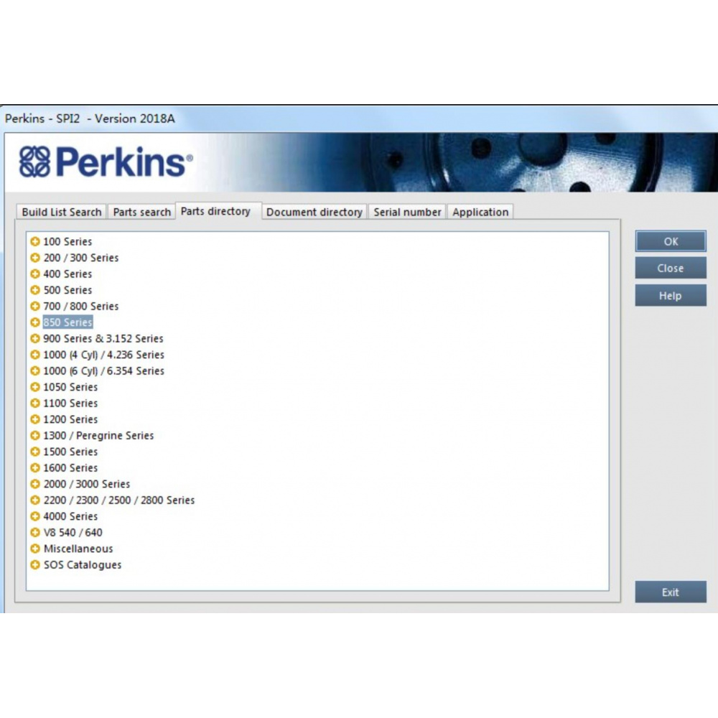Expand the 400 Series node
Viewport: 718px width, 718px height.
click(x=34, y=274)
